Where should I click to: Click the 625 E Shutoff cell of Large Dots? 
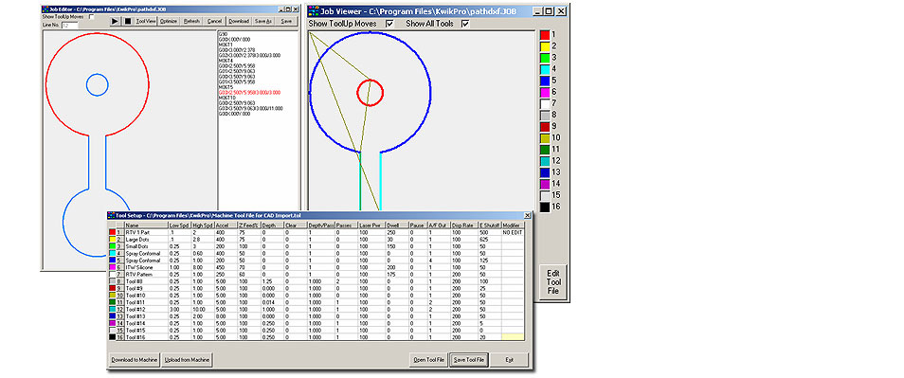tap(490, 239)
